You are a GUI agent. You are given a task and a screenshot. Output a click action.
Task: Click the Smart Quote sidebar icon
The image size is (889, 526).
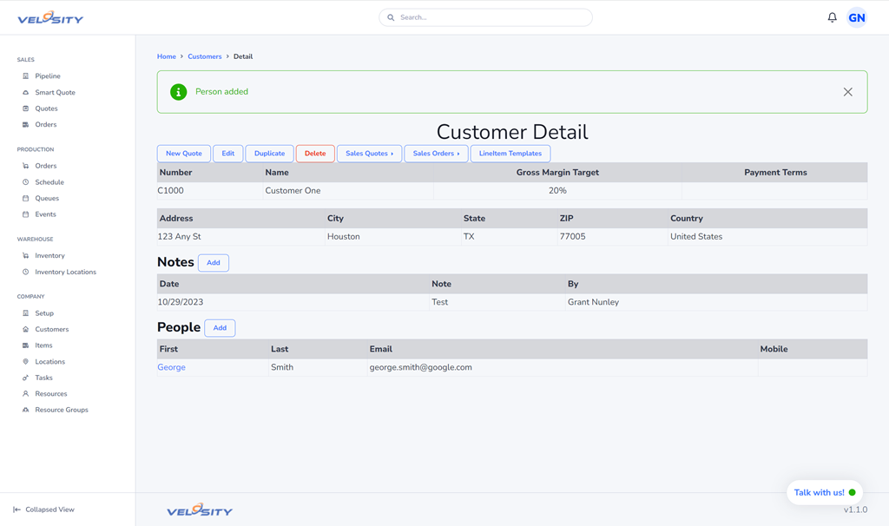point(26,92)
